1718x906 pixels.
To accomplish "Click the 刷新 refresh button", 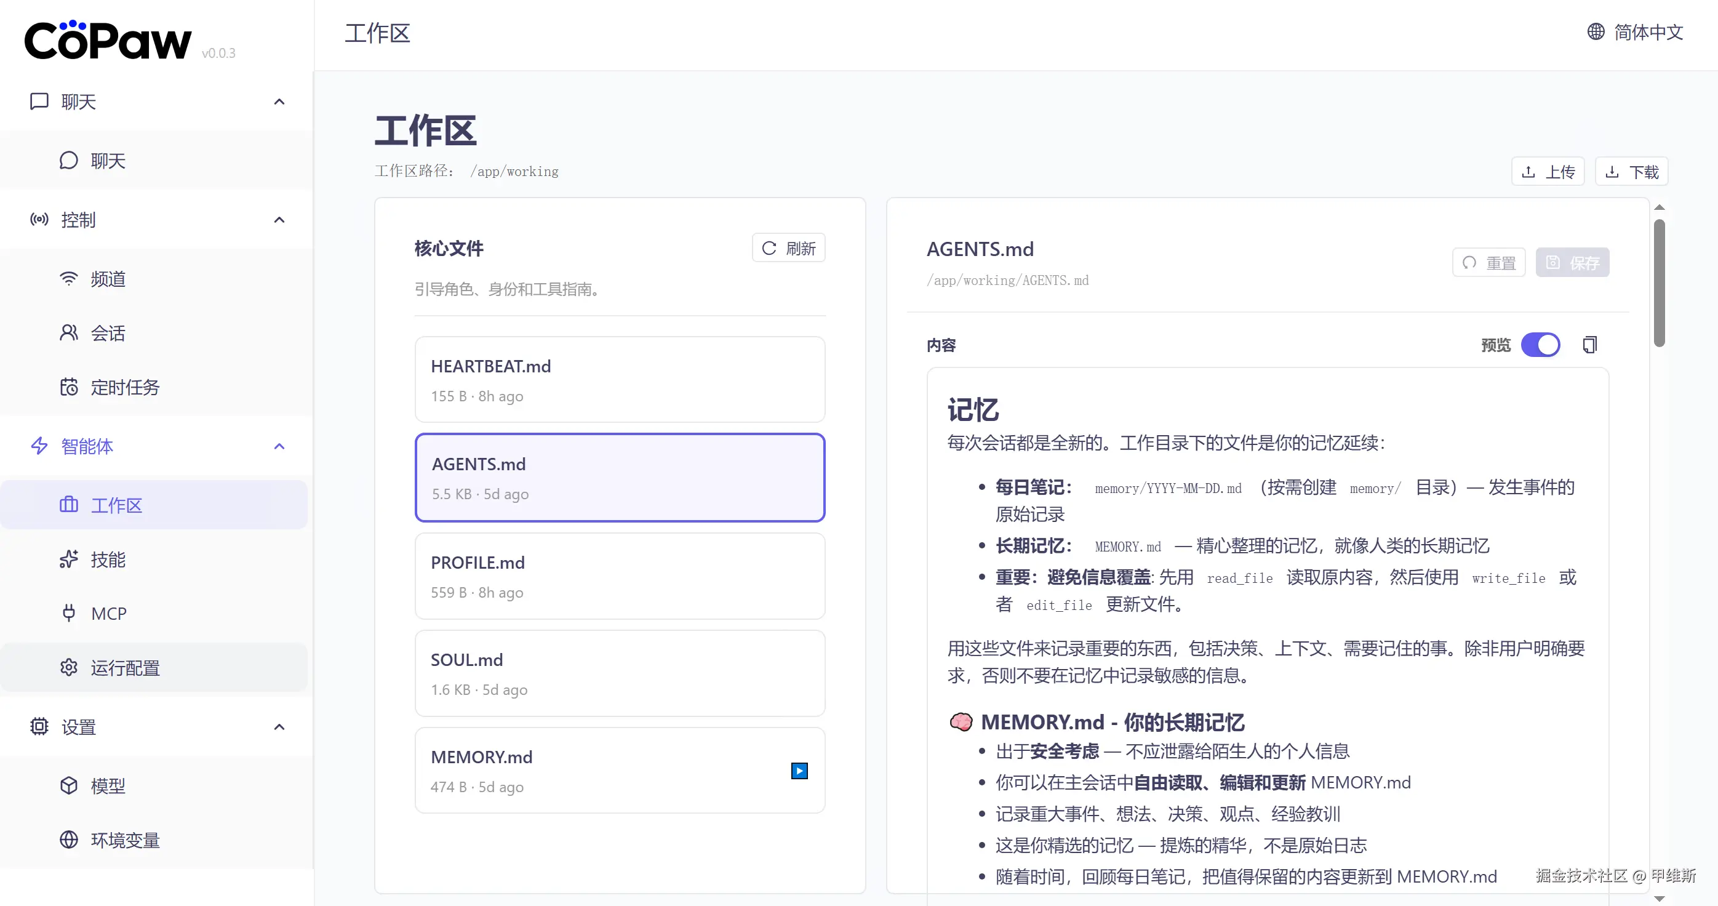I will (788, 248).
